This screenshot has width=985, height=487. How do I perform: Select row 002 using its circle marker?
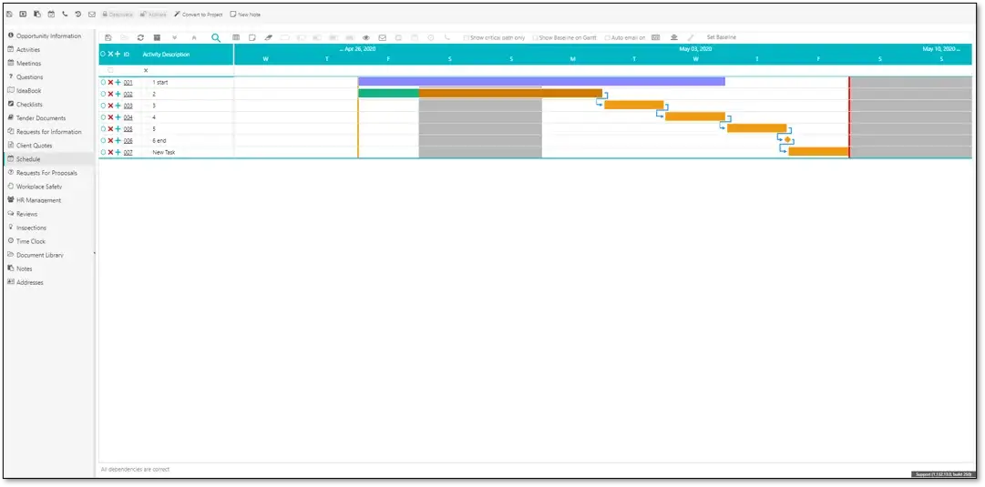pyautogui.click(x=103, y=94)
